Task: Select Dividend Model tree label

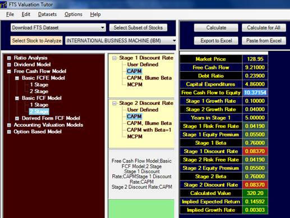Action: (32, 64)
